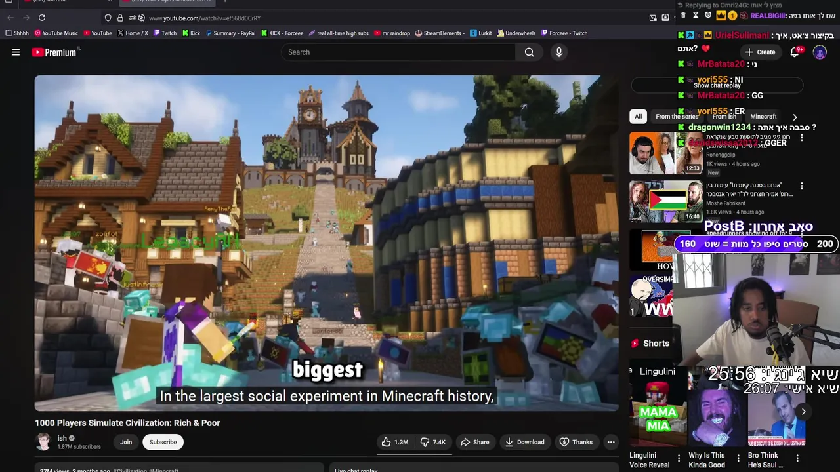840x472 pixels.
Task: Select the All filter chip
Action: pyautogui.click(x=638, y=117)
